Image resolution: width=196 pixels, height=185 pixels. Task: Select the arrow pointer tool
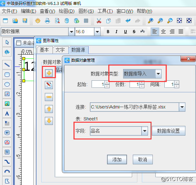(x=7, y=42)
